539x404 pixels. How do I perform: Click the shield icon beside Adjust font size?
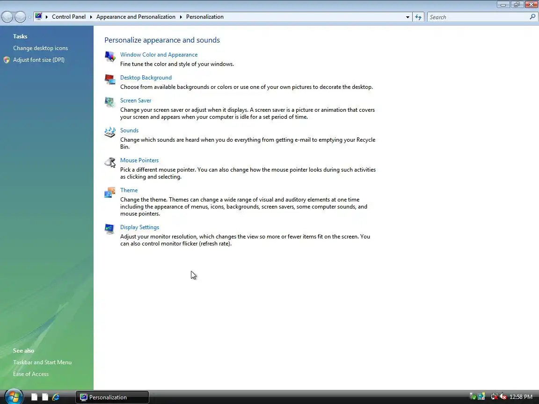[7, 60]
